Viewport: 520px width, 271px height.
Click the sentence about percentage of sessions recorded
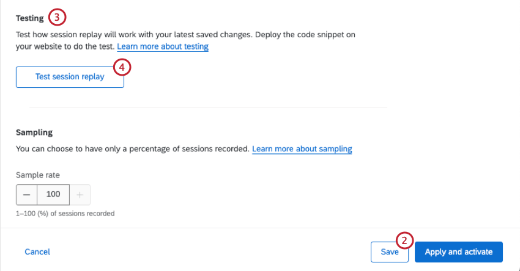[x=133, y=149]
